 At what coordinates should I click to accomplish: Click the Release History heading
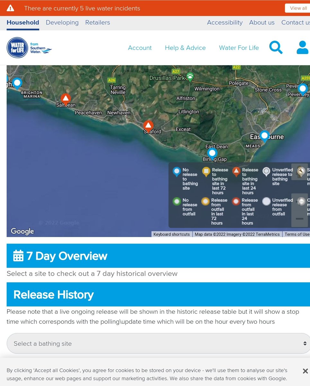[x=54, y=295]
